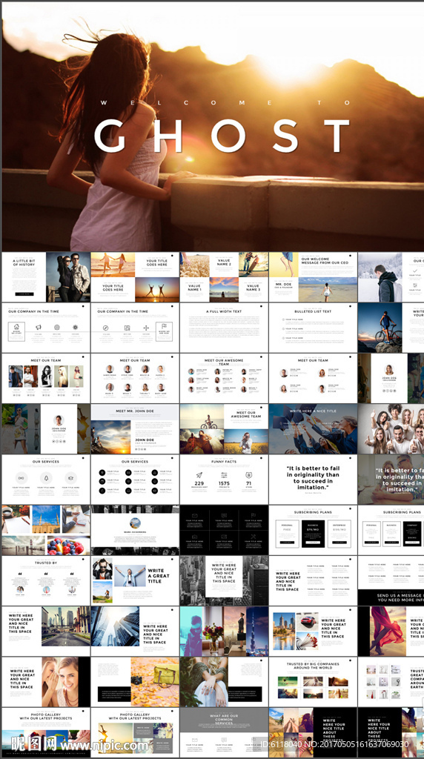This screenshot has height=759, width=424.
Task: Select the Business $79/MO pricing card
Action: point(313,534)
